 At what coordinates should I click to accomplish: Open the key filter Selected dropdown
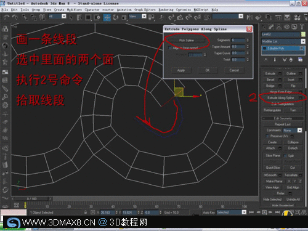244,212
